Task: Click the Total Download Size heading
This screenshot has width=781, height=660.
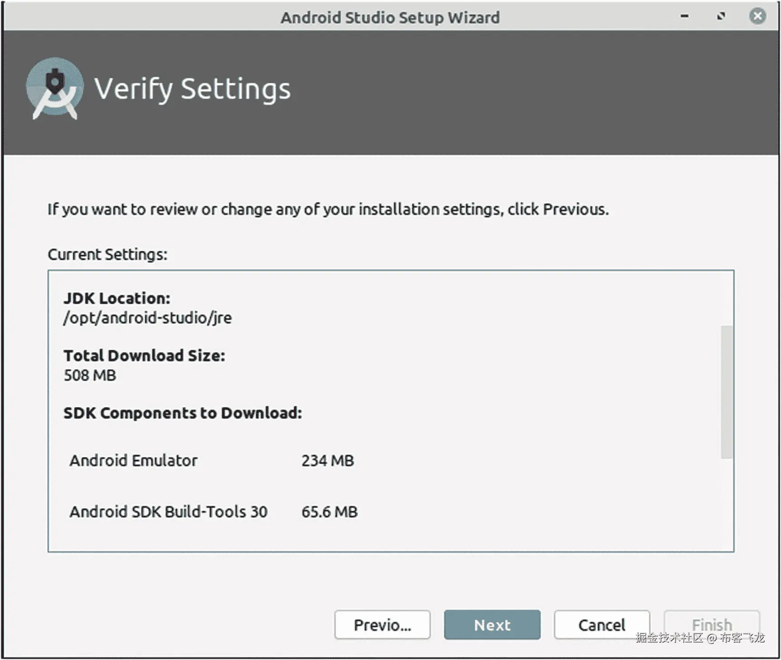Action: 144,356
